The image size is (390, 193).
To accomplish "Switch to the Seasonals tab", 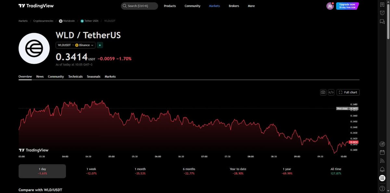I will point(94,77).
